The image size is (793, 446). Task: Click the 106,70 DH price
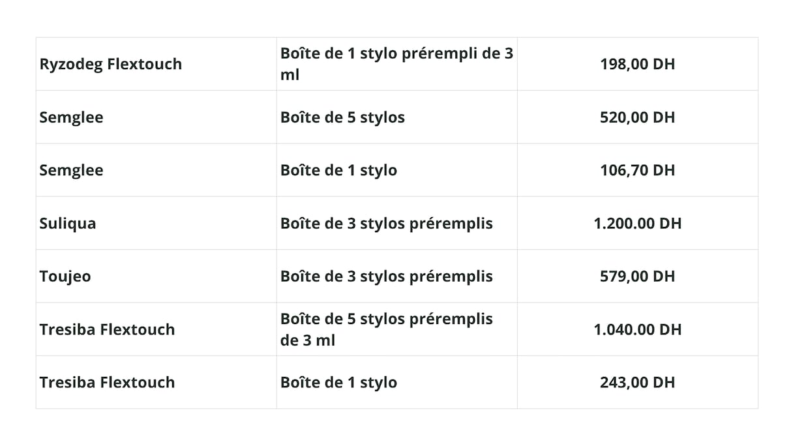[x=637, y=170]
